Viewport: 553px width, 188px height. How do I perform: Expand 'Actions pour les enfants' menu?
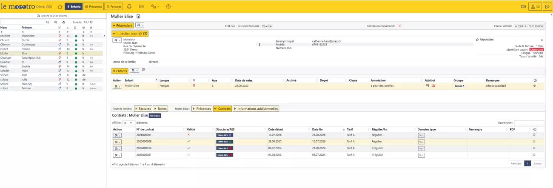click(x=53, y=16)
